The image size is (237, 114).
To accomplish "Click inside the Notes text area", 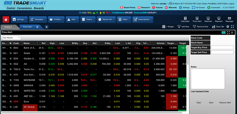I will (208, 79).
